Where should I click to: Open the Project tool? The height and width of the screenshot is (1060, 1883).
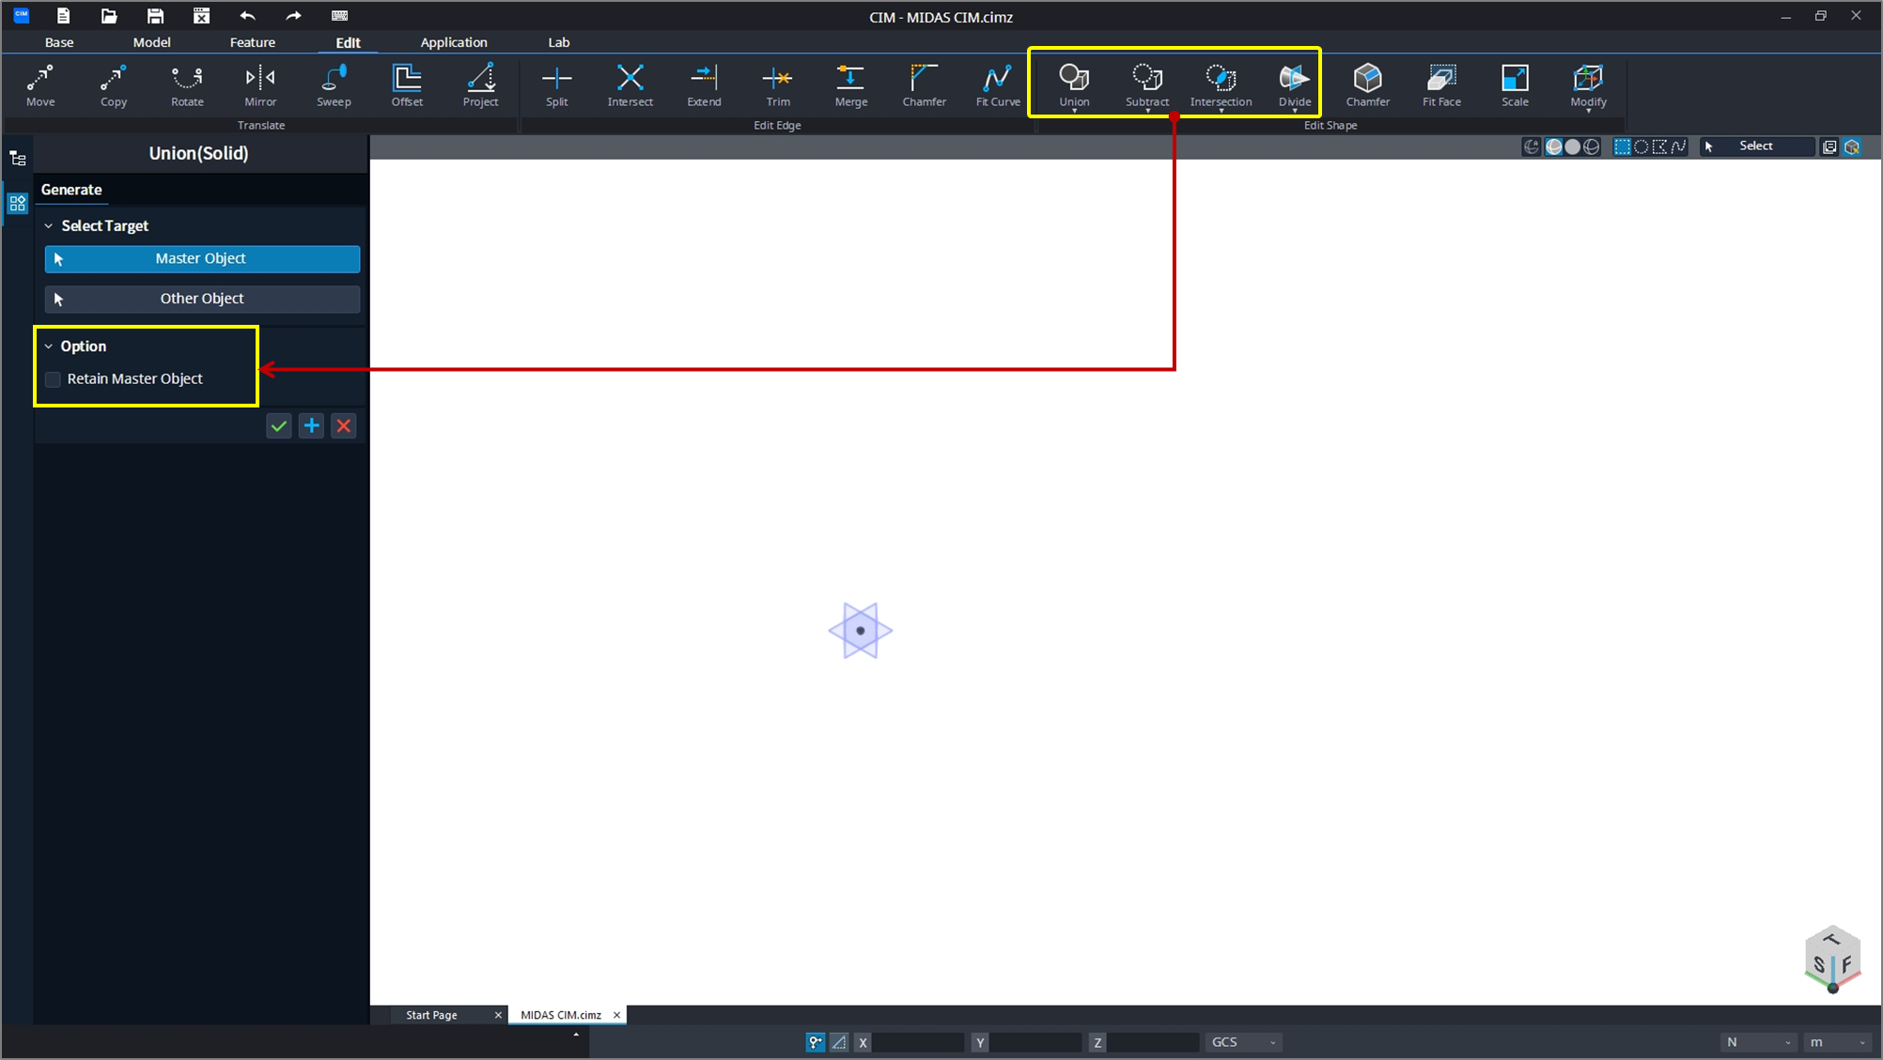(480, 85)
